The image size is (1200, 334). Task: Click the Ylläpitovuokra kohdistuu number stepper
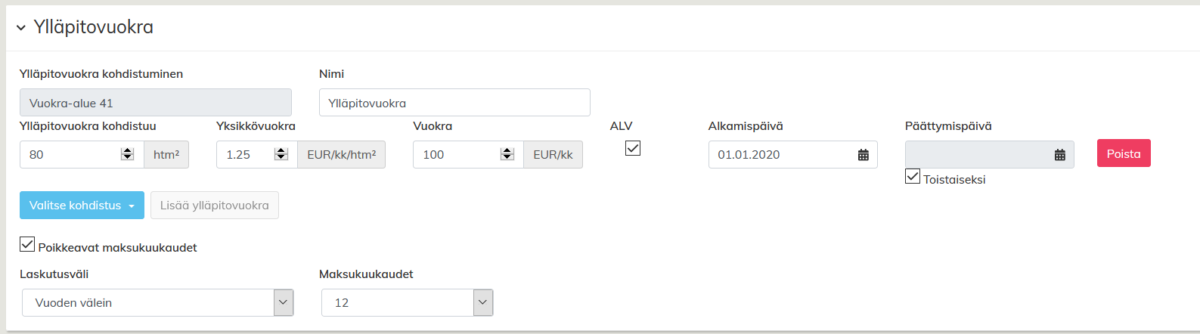tap(127, 154)
